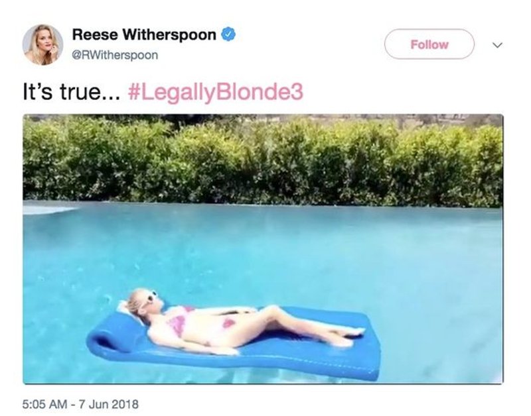Image resolution: width=531 pixels, height=416 pixels.
Task: Open the Reese Witherspoon profile avatar
Action: pos(42,44)
